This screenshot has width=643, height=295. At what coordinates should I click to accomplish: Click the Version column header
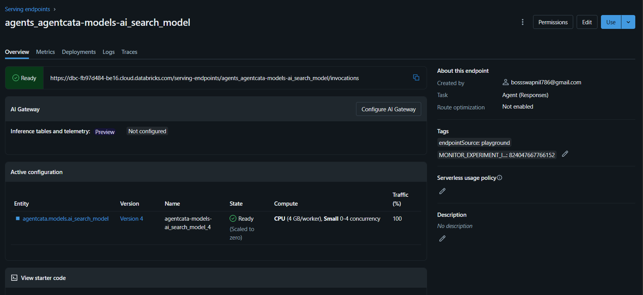[x=130, y=203]
